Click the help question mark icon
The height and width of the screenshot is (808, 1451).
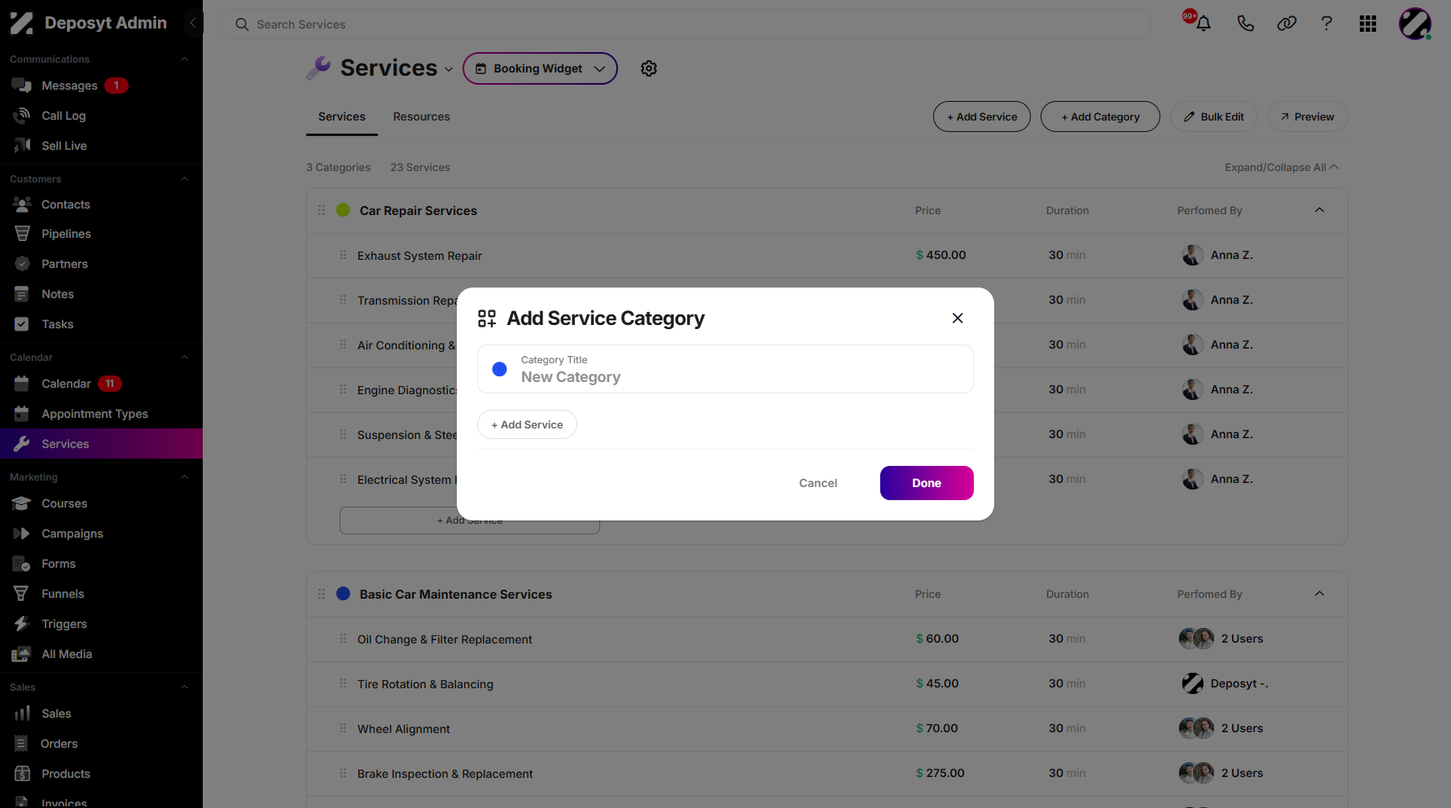1326,24
